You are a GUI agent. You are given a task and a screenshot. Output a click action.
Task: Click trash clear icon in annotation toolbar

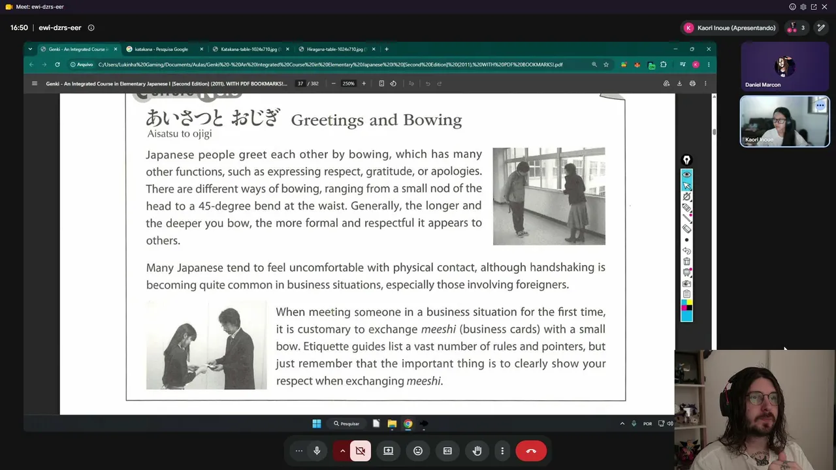686,262
